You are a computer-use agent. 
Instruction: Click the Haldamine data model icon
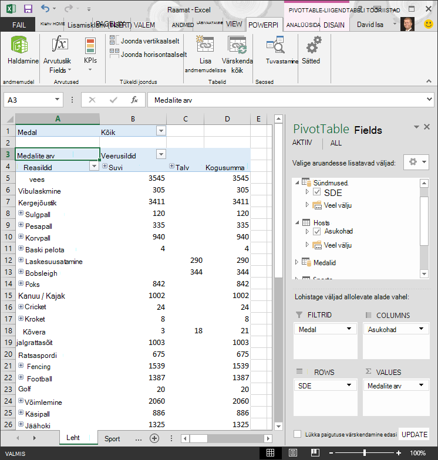[19, 45]
